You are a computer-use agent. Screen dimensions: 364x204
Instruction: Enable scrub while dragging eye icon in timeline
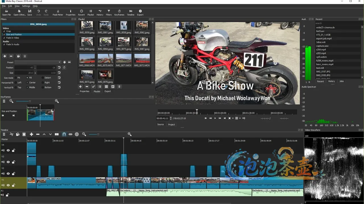(x=71, y=134)
